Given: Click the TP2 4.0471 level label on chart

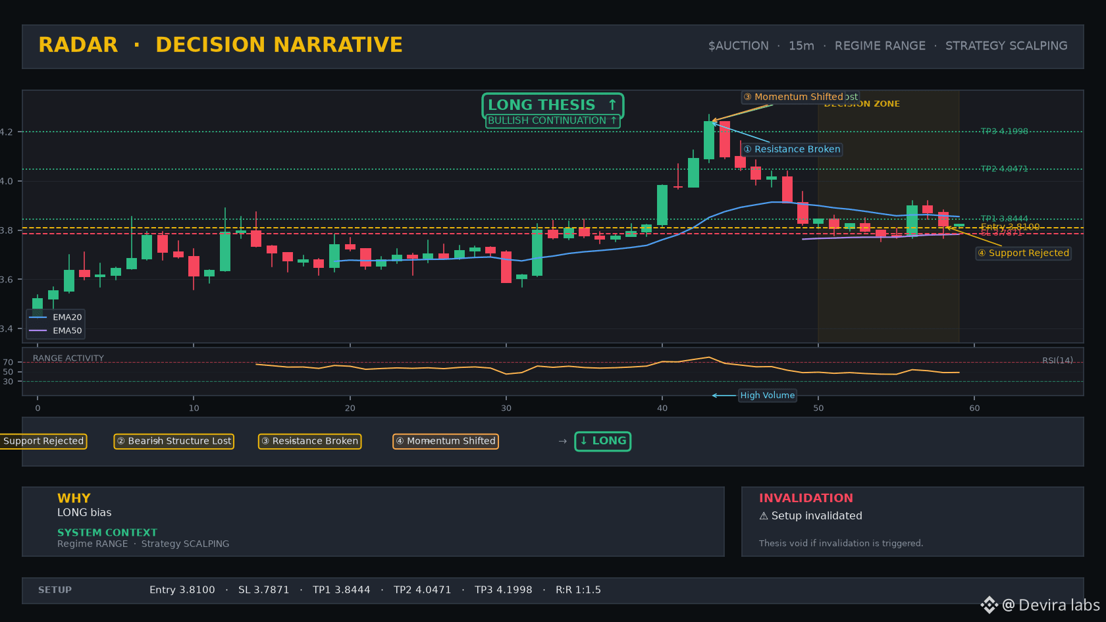Looking at the screenshot, I should click(x=1004, y=168).
